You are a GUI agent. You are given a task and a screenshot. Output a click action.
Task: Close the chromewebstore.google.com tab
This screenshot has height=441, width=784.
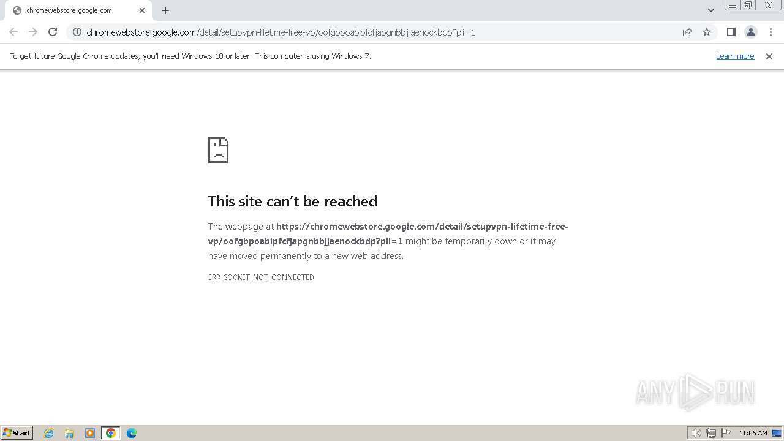pyautogui.click(x=142, y=10)
